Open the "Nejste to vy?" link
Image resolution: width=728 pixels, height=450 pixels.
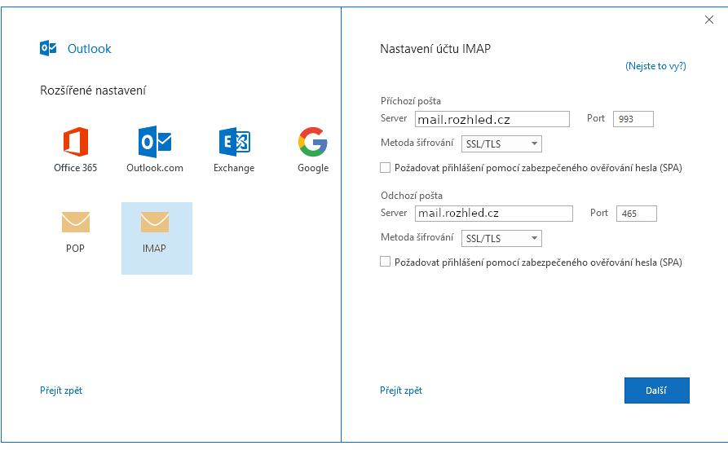click(x=655, y=66)
